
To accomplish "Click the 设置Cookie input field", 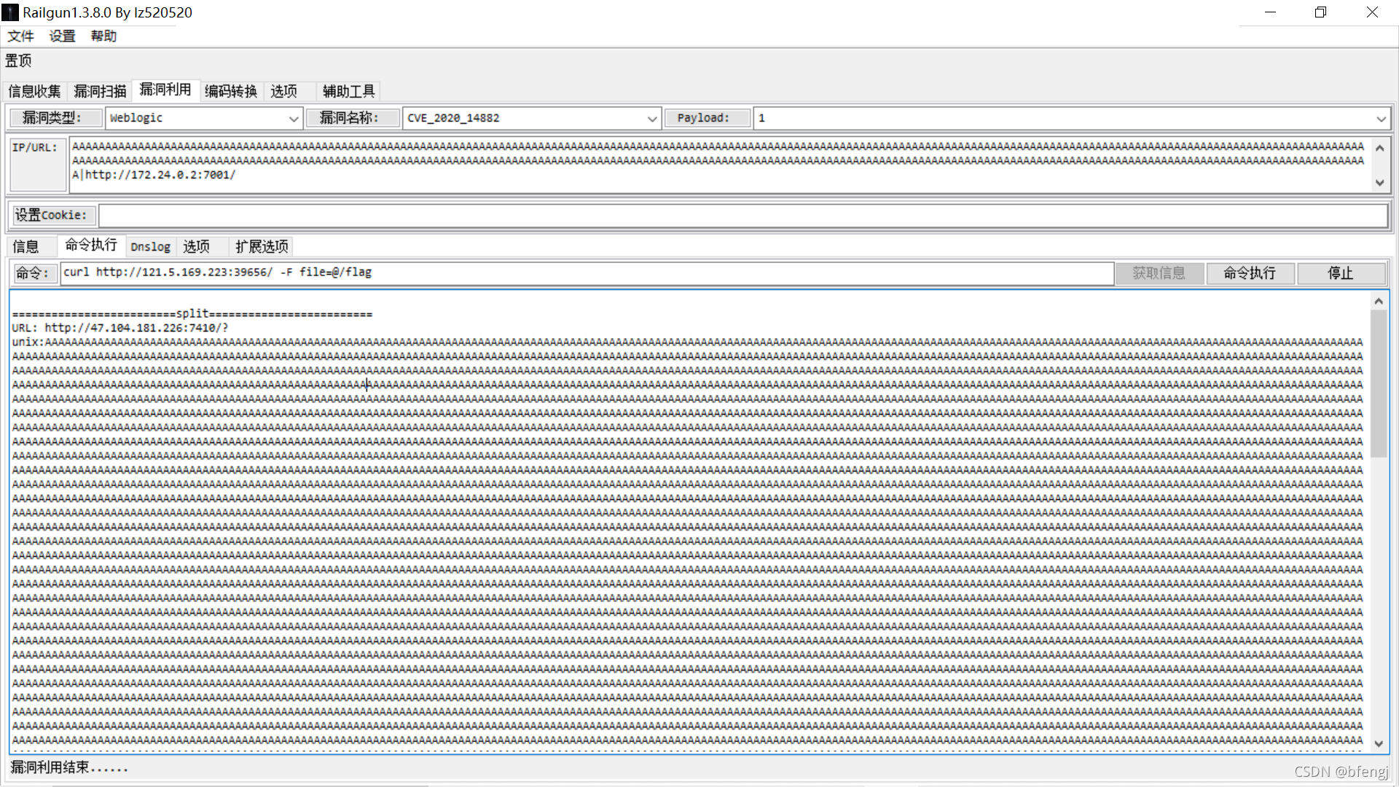I will [742, 216].
